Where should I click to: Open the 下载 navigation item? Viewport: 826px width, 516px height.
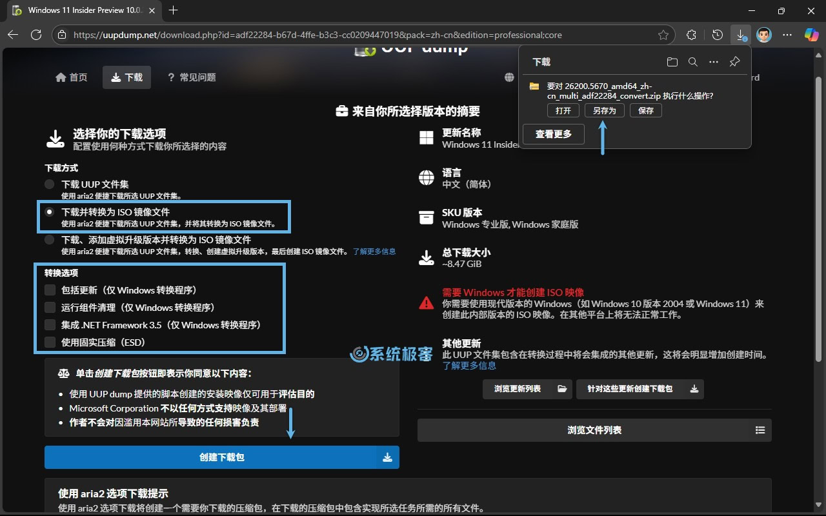click(127, 77)
